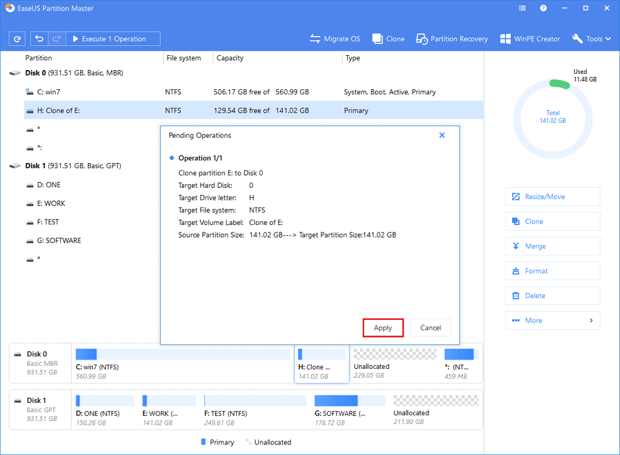Open the help question mark icon
The image size is (620, 455).
pos(543,9)
